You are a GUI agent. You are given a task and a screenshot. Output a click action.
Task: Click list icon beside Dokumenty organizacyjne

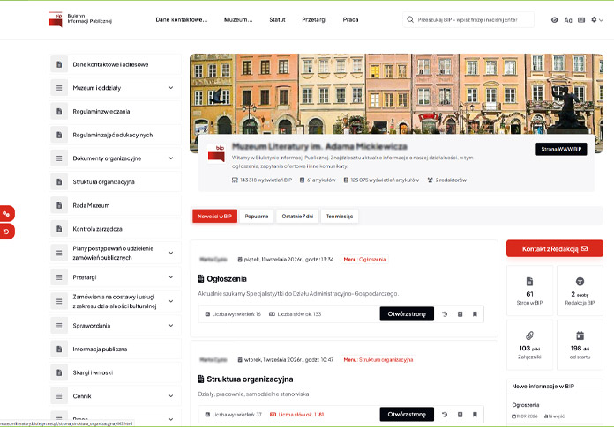pyautogui.click(x=59, y=158)
